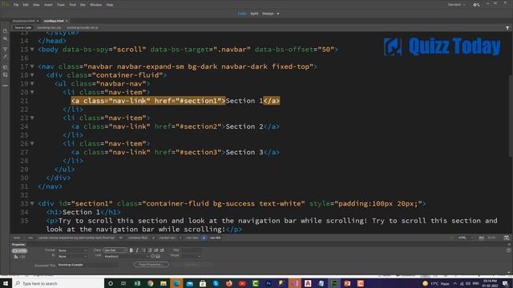Toggle Italic in Properties panel
This screenshot has width=513, height=288.
point(137,250)
